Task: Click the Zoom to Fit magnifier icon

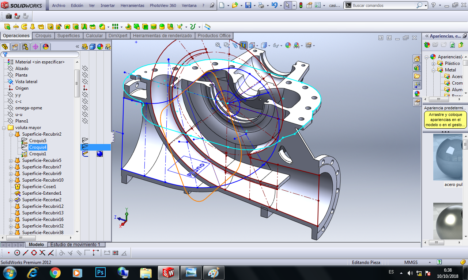Action: pos(218,45)
